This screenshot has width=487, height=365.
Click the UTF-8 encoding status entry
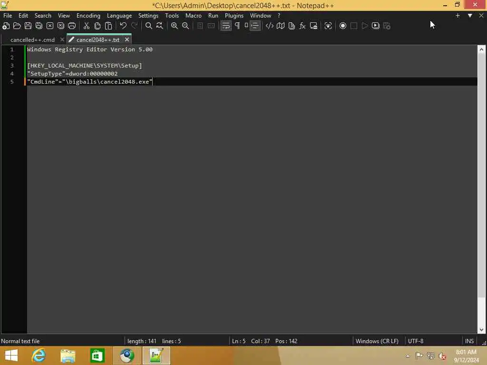click(416, 341)
